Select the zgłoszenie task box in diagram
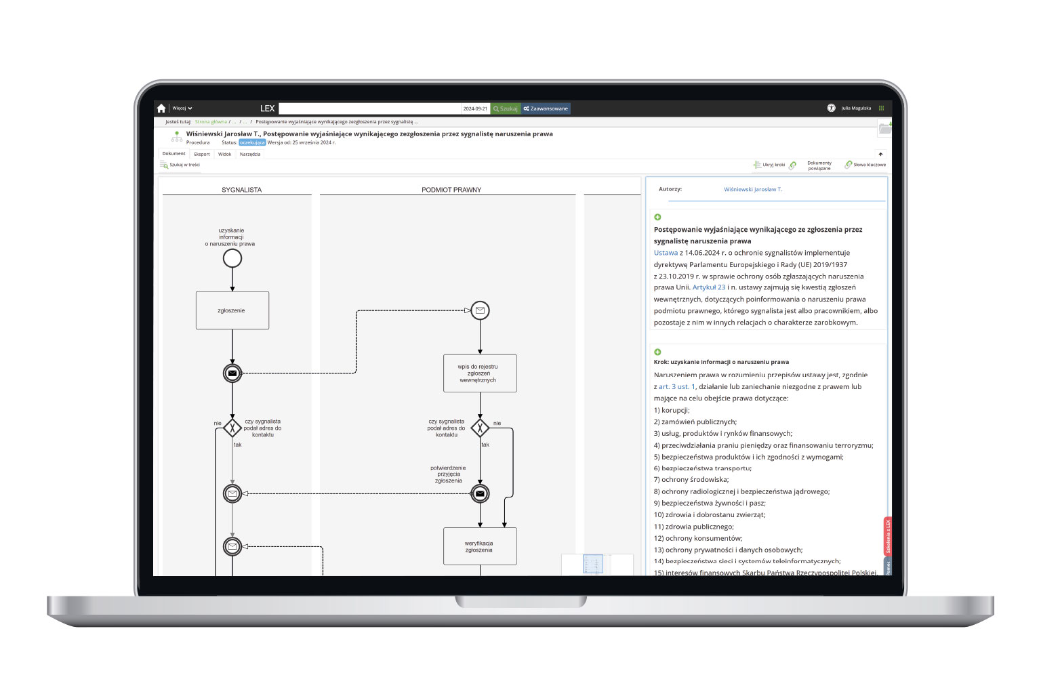The width and height of the screenshot is (1041, 694). tap(232, 310)
